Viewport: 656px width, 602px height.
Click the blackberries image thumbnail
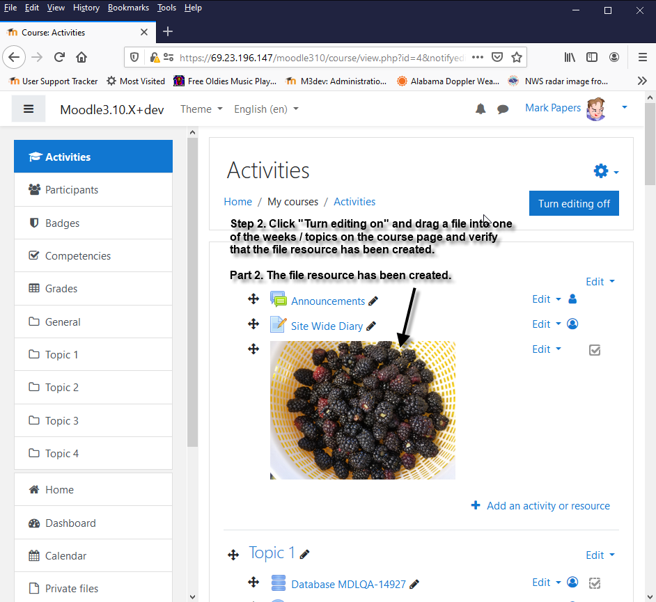pos(363,410)
